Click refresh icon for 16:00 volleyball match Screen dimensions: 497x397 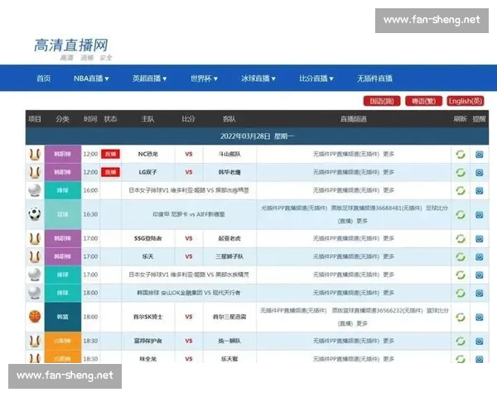click(461, 190)
